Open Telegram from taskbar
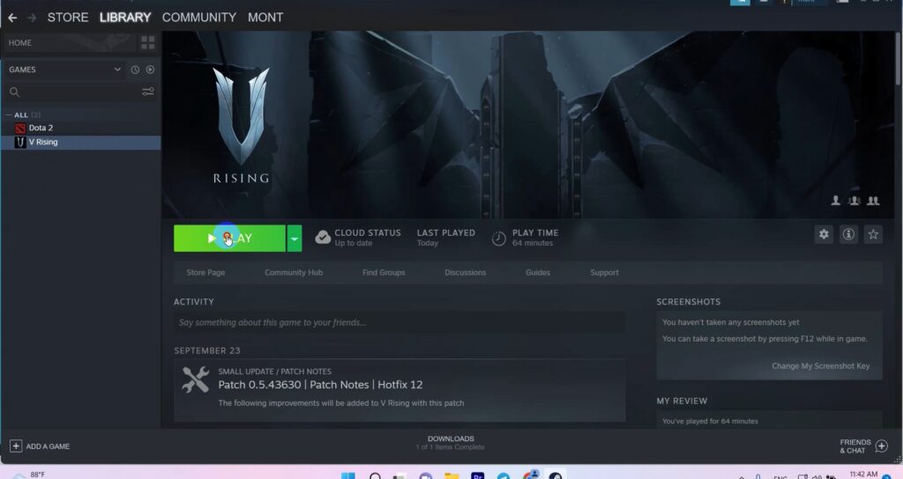903x479 pixels. coord(504,475)
